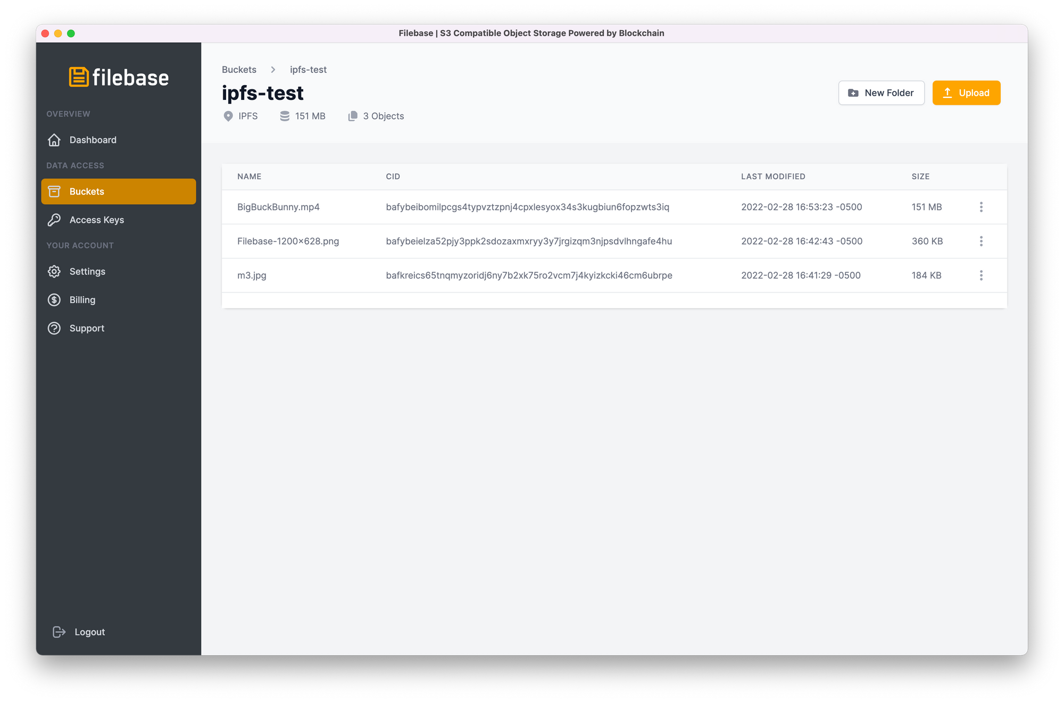The image size is (1064, 703).
Task: Open options menu for m3.jpg
Action: [981, 274]
